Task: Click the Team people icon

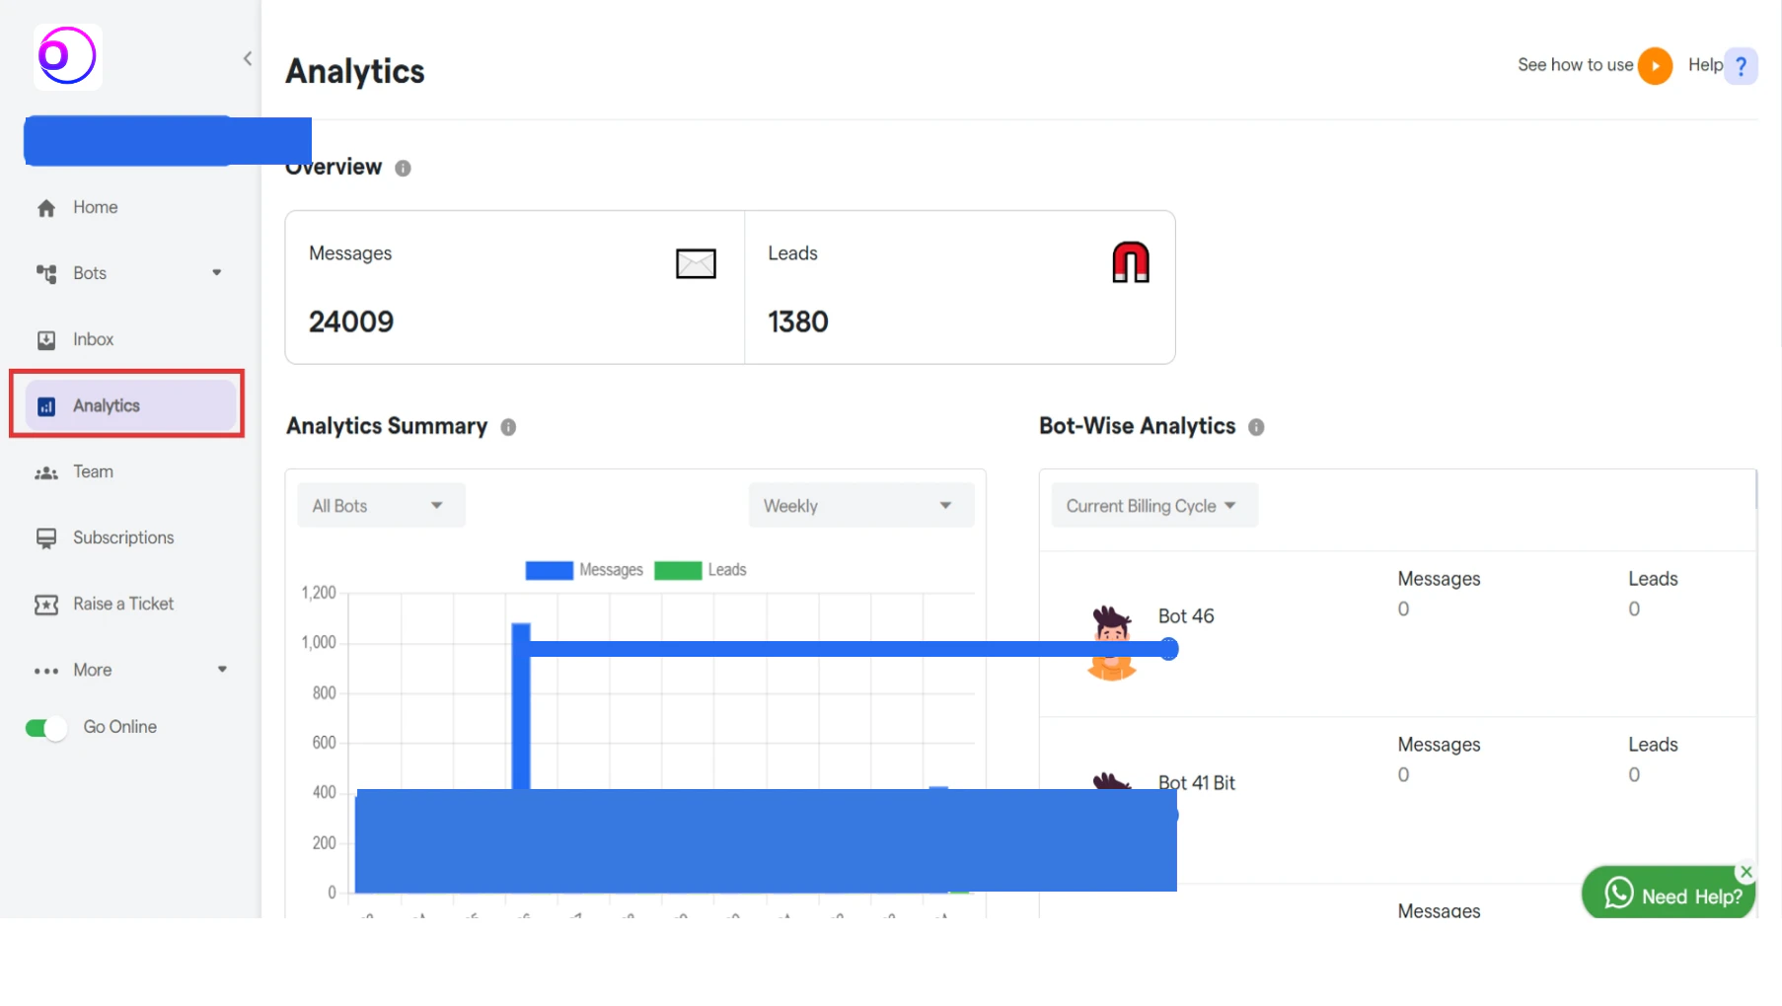Action: click(x=46, y=473)
